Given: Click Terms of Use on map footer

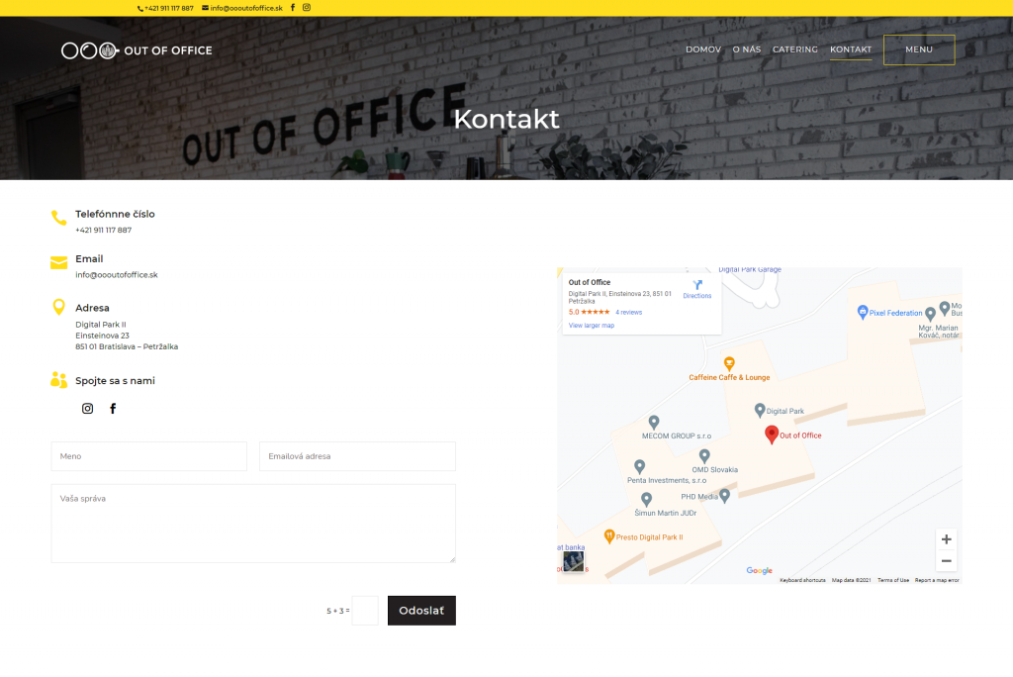Looking at the screenshot, I should [x=893, y=580].
